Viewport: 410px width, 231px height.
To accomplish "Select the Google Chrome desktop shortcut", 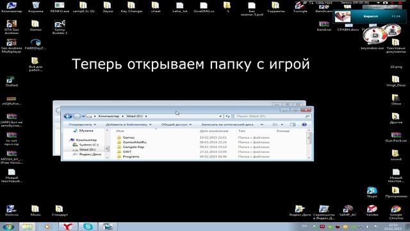I will point(396,212).
